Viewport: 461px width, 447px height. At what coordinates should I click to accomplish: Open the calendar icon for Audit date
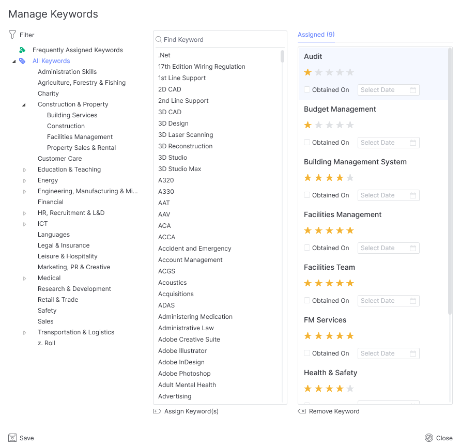pos(413,90)
